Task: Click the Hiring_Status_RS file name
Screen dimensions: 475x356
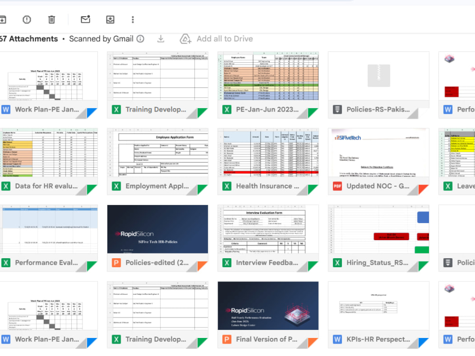Action: coord(378,262)
